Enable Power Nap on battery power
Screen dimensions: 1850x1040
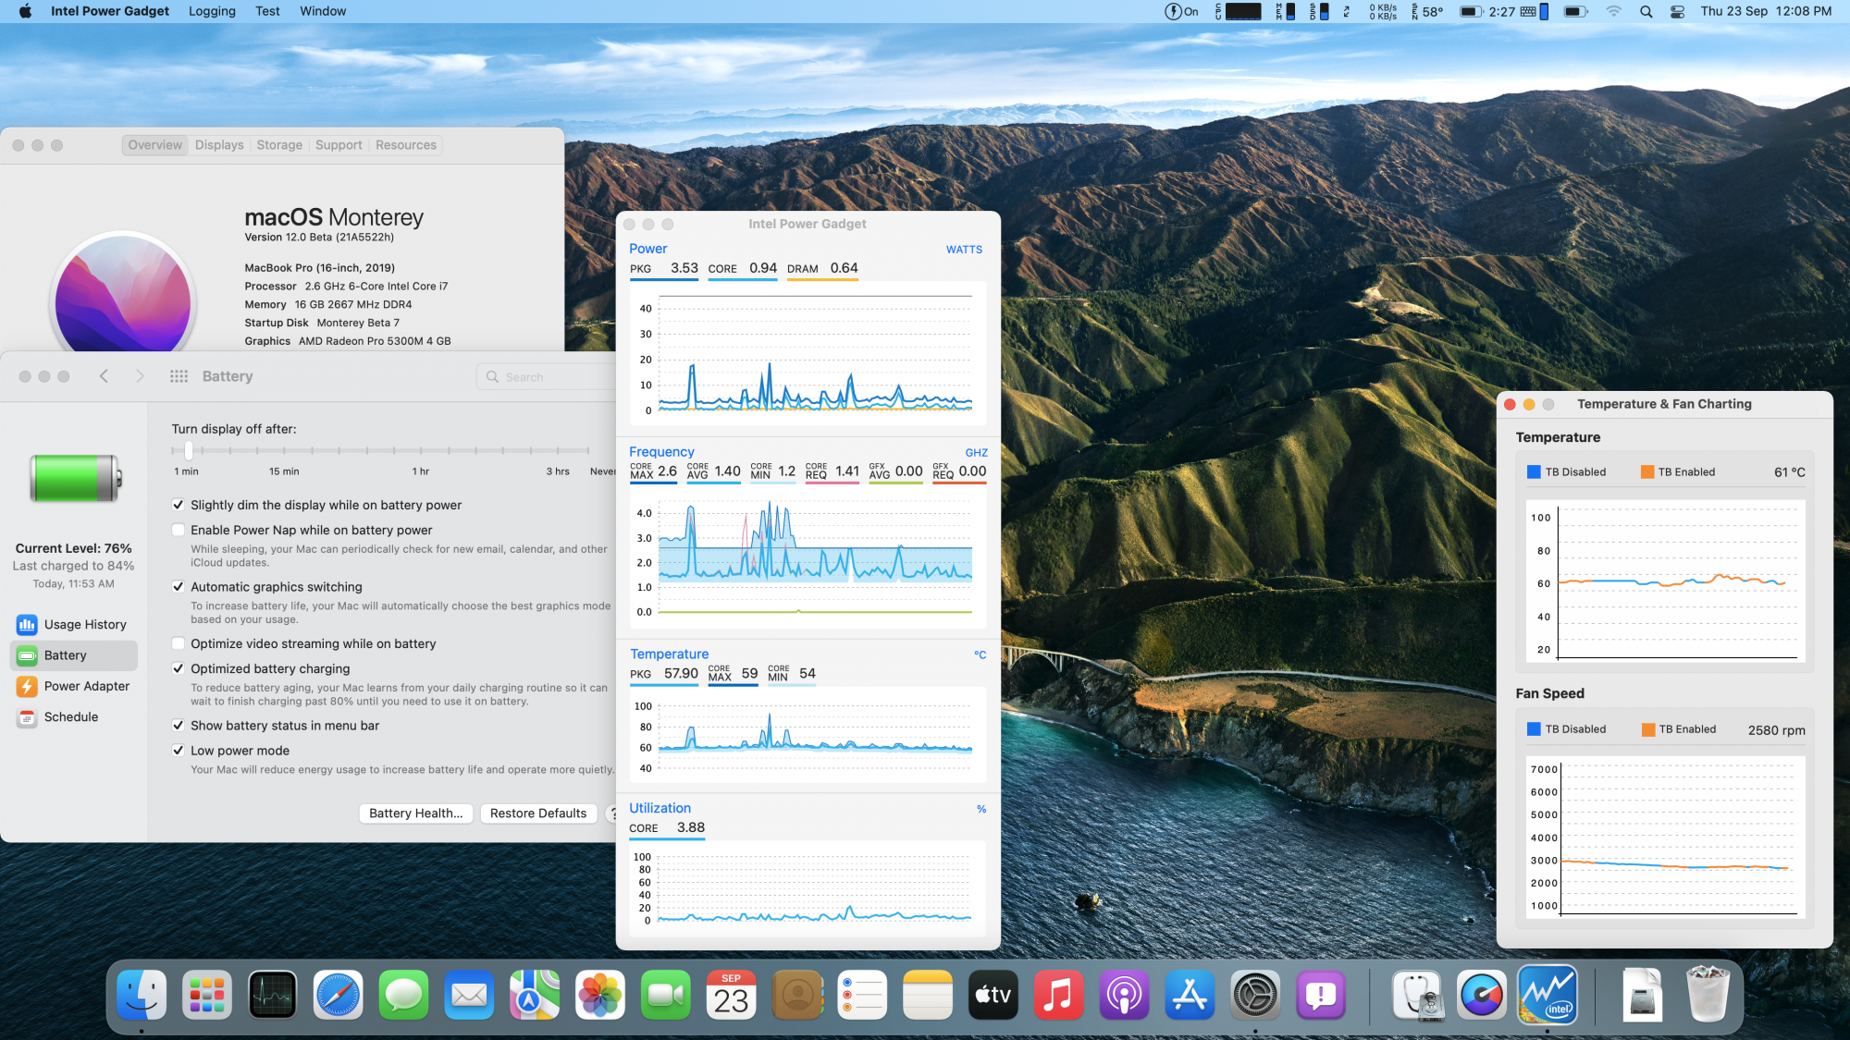(x=179, y=531)
